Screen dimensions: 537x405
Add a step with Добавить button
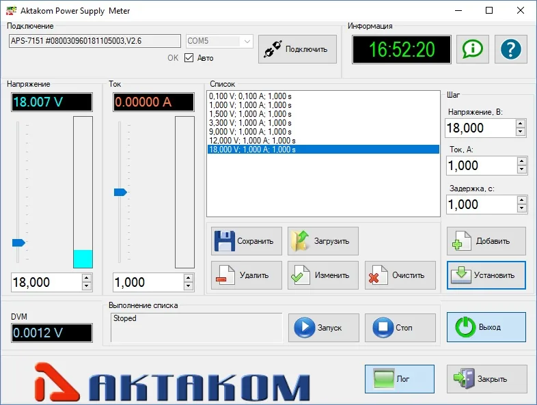(486, 241)
